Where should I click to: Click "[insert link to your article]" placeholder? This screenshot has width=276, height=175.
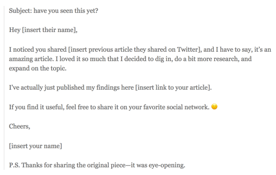point(173,87)
